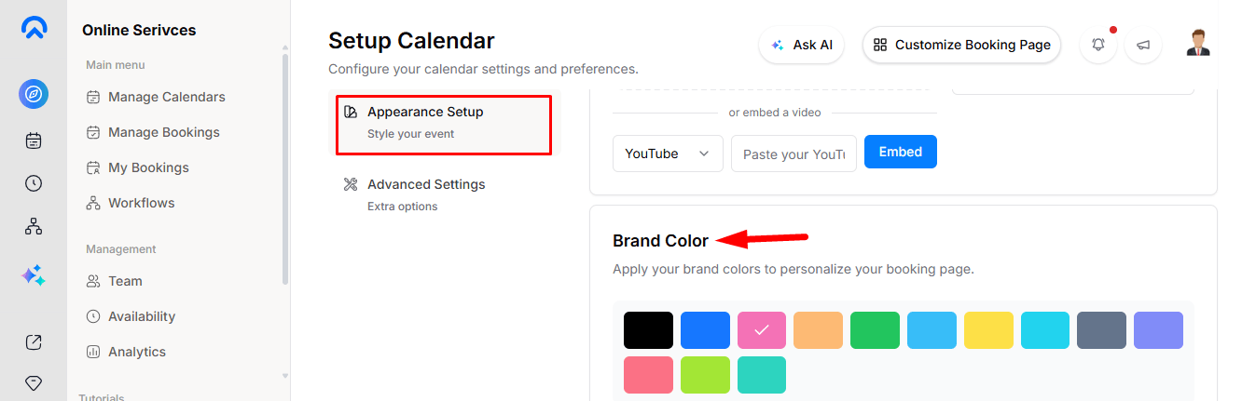Expand the YouTube video source dropdown
Screen dimensions: 1242x401
[668, 154]
